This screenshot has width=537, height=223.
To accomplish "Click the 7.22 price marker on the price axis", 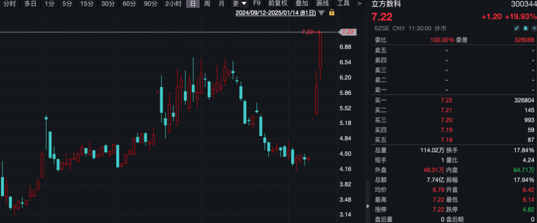I will coord(348,32).
